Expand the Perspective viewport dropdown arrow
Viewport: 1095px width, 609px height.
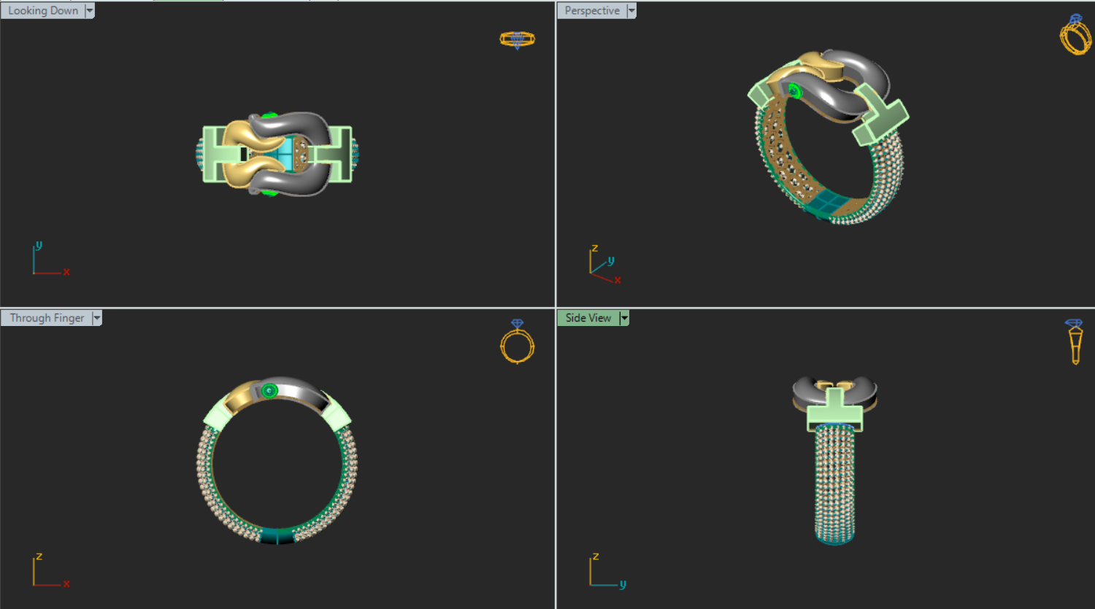point(631,11)
